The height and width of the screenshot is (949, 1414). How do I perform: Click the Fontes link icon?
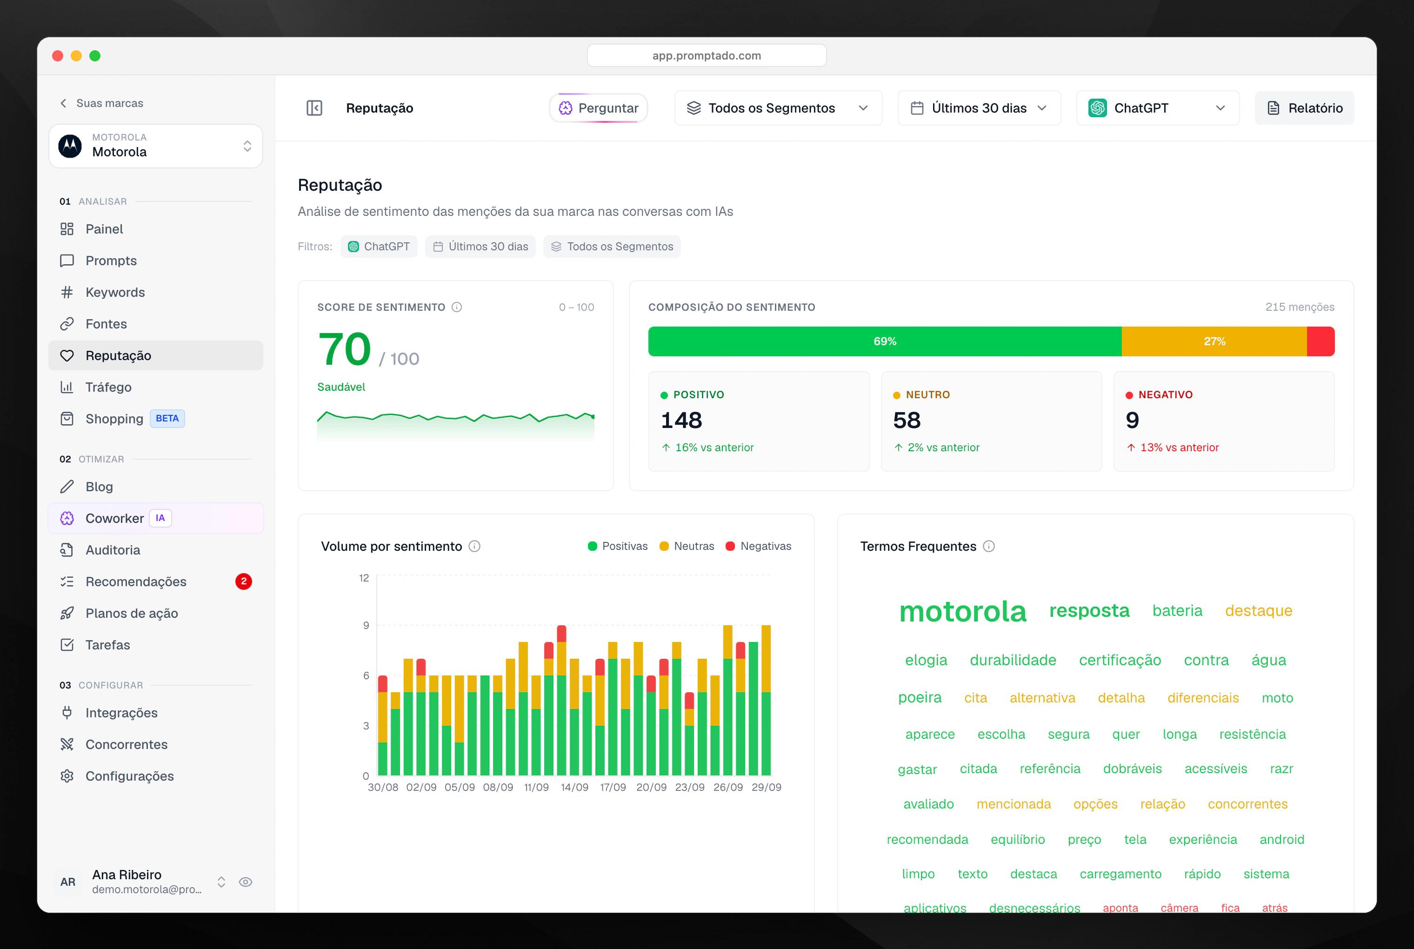click(x=67, y=324)
